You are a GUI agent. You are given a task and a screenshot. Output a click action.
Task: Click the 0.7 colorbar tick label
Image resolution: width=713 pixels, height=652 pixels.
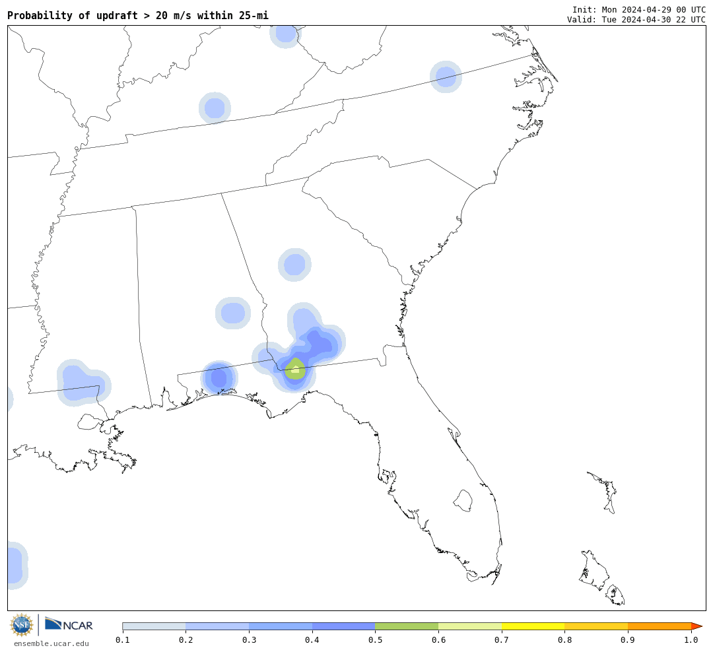pos(502,640)
